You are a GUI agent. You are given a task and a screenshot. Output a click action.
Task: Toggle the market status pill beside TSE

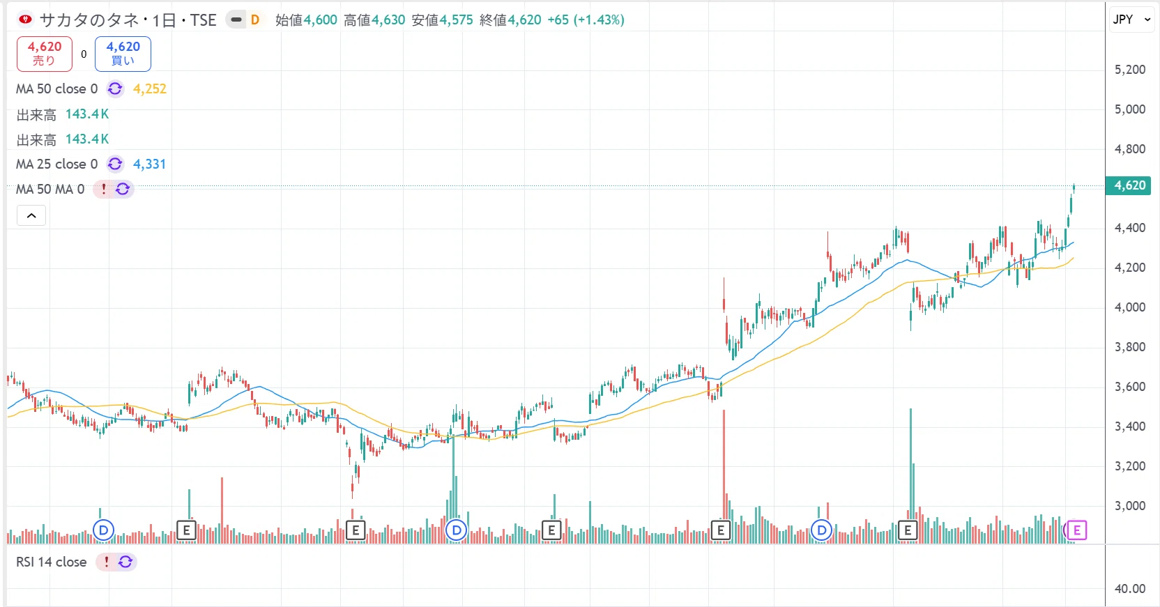[236, 20]
